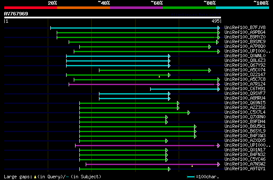
Task: Click the purple alignment bar for UniRef100_A7R124
Action: click(x=143, y=85)
